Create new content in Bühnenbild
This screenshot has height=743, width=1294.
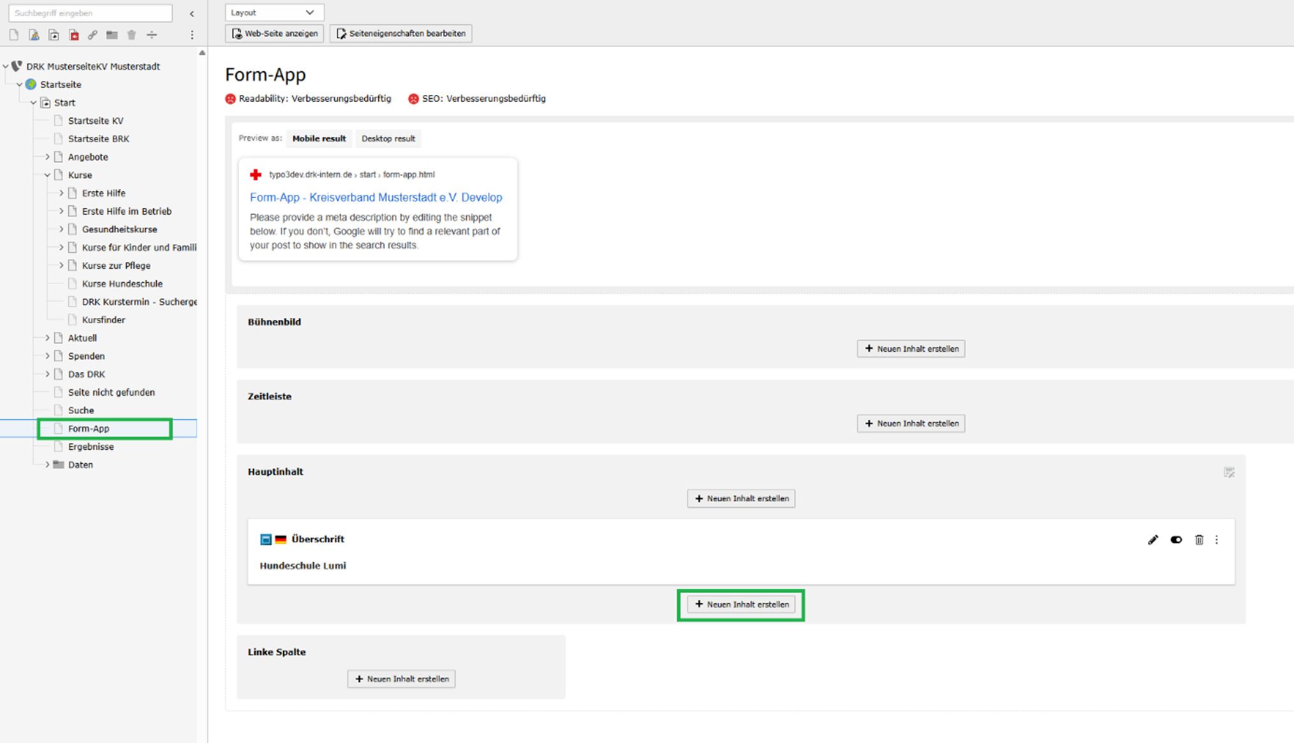point(910,349)
